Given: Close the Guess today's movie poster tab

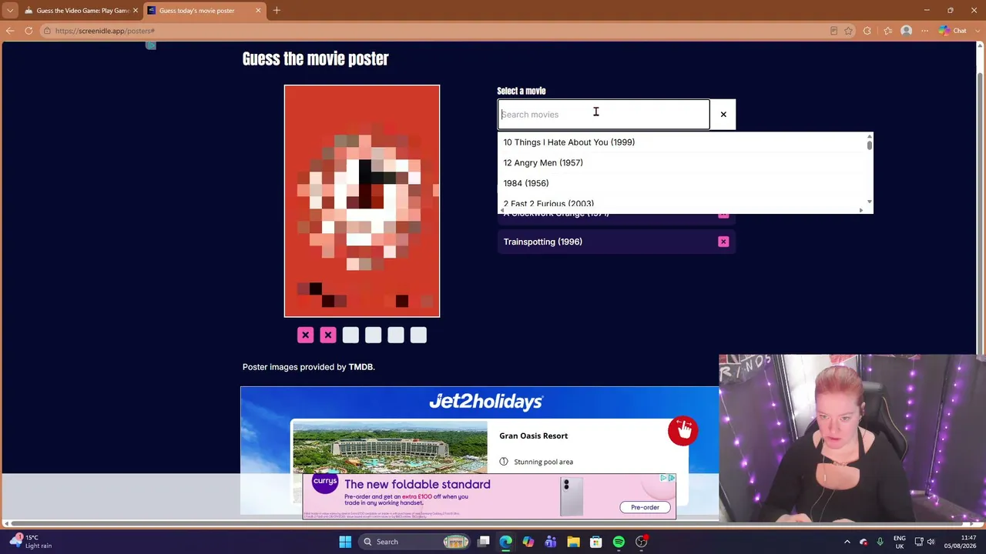Looking at the screenshot, I should 258,11.
